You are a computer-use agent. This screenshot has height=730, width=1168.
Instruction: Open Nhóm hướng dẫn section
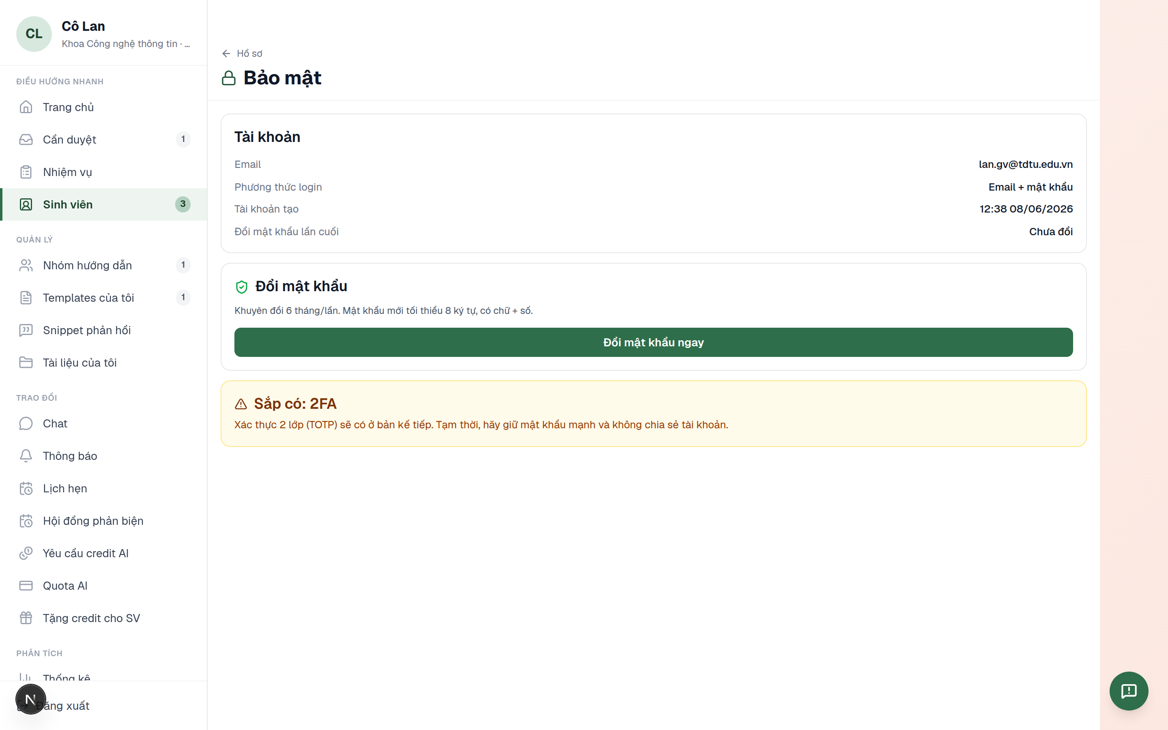coord(104,265)
